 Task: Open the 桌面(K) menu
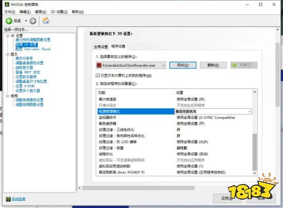[x=41, y=12]
